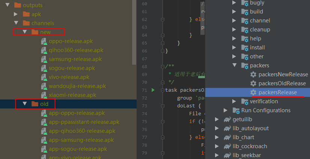This screenshot has height=159, width=310.
Task: Toggle fold marker at line 62
Action: tap(163, 19)
